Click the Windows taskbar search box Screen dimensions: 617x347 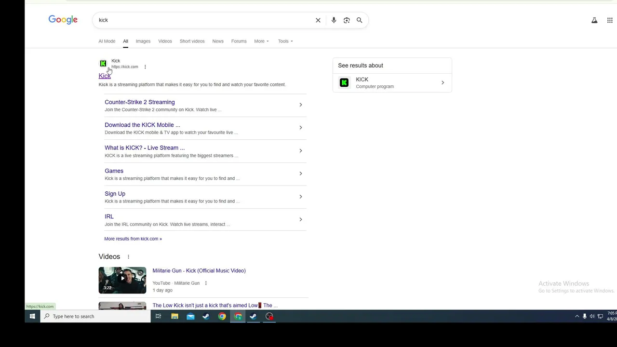pos(95,316)
